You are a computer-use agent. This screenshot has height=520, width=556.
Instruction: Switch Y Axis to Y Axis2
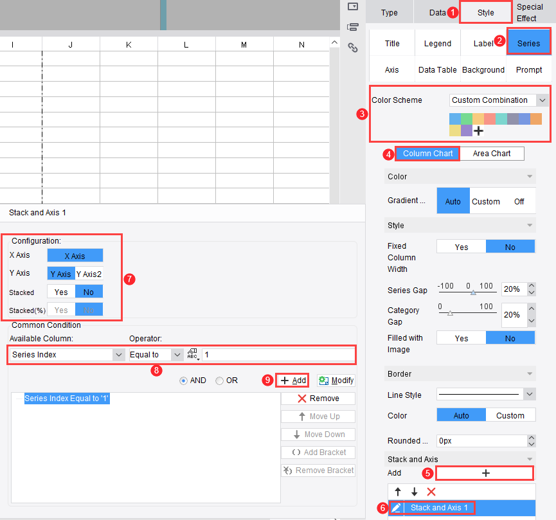[x=89, y=274]
